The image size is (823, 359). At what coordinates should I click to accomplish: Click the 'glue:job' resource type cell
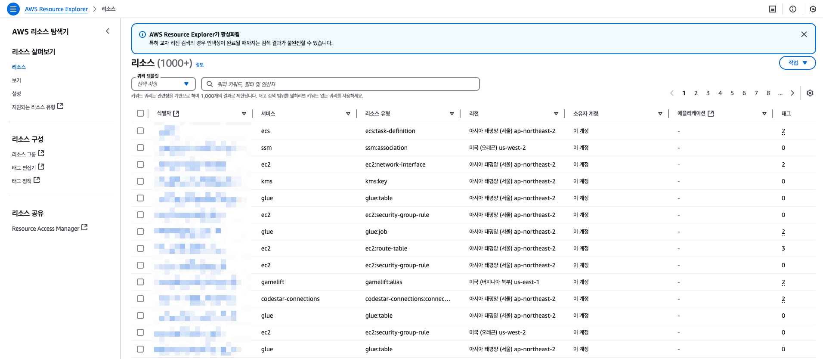coord(376,232)
